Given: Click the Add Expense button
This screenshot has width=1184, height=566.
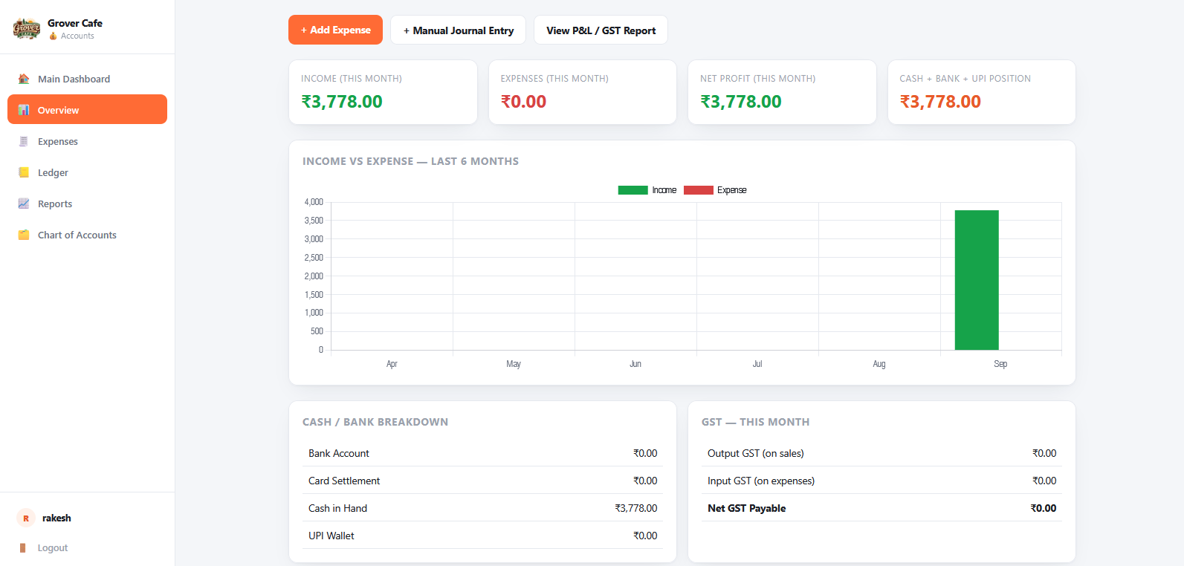Looking at the screenshot, I should [335, 30].
